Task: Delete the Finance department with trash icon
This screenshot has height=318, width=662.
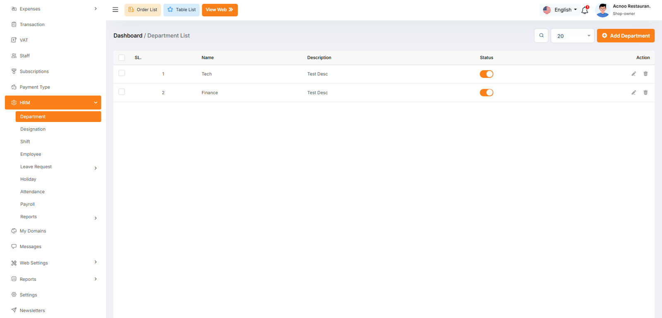Action: (645, 93)
